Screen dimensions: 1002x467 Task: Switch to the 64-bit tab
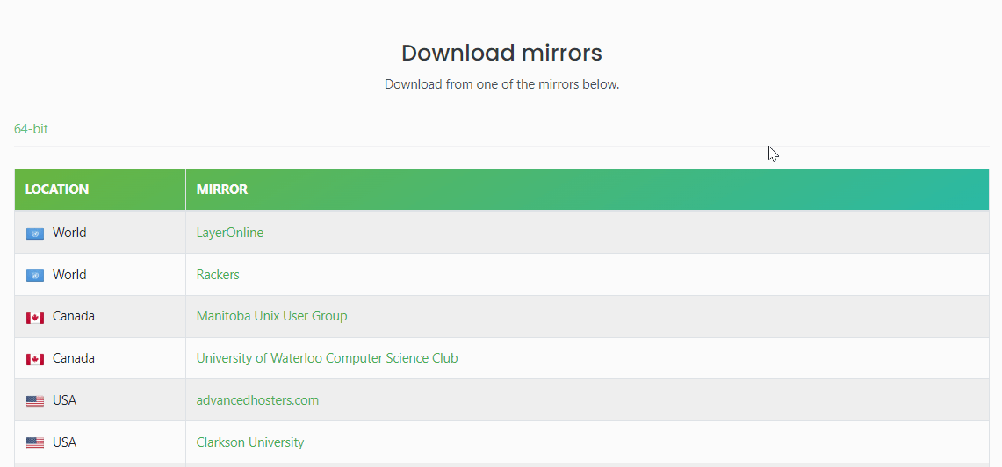coord(32,129)
